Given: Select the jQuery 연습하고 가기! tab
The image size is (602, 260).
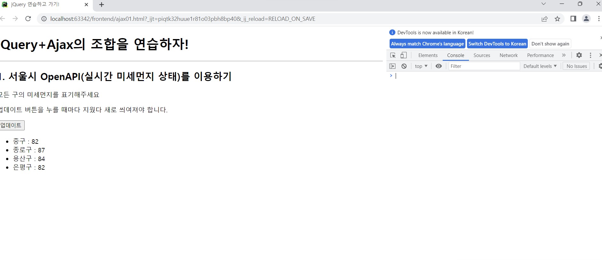Looking at the screenshot, I should coord(45,5).
